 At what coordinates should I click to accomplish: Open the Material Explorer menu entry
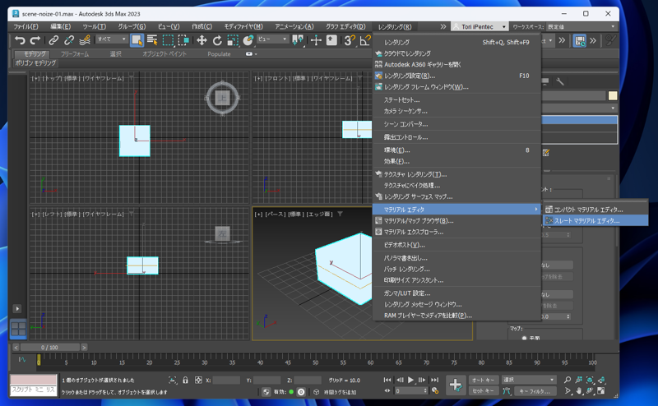click(x=456, y=232)
